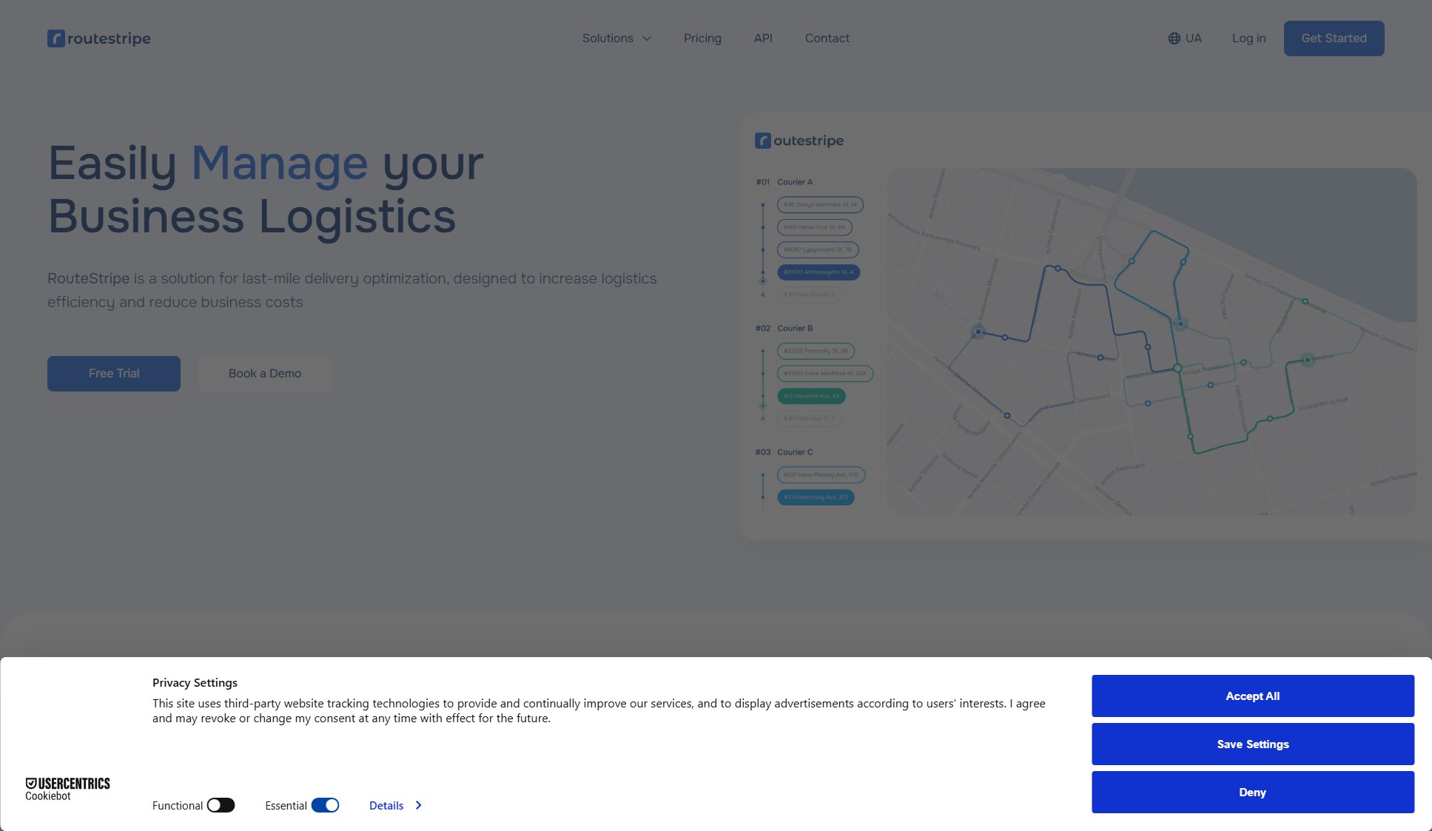1432x831 pixels.
Task: Start a Free Trial
Action: 113,373
